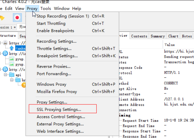
Task: Click the lock icon beside https host
Action: click(x=5, y=43)
